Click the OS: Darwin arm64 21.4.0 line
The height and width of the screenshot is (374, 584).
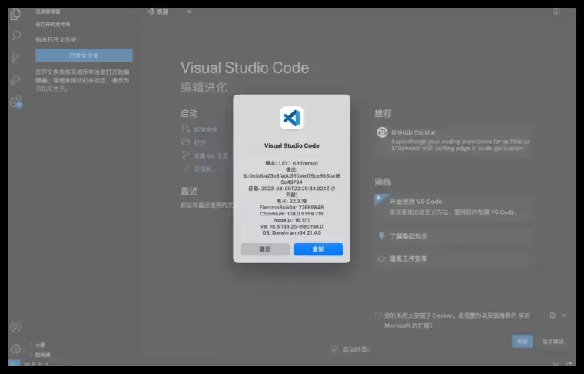coord(292,232)
